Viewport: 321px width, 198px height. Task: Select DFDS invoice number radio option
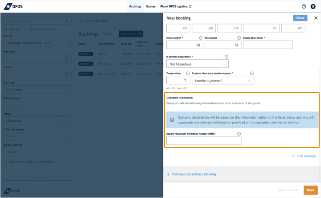pos(25,29)
